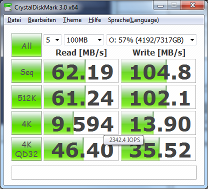
Task: Click the 4K read value 9.594
Action: click(81, 123)
